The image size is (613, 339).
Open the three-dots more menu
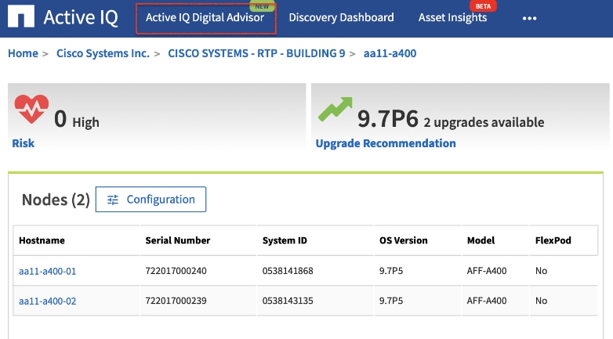coord(529,18)
